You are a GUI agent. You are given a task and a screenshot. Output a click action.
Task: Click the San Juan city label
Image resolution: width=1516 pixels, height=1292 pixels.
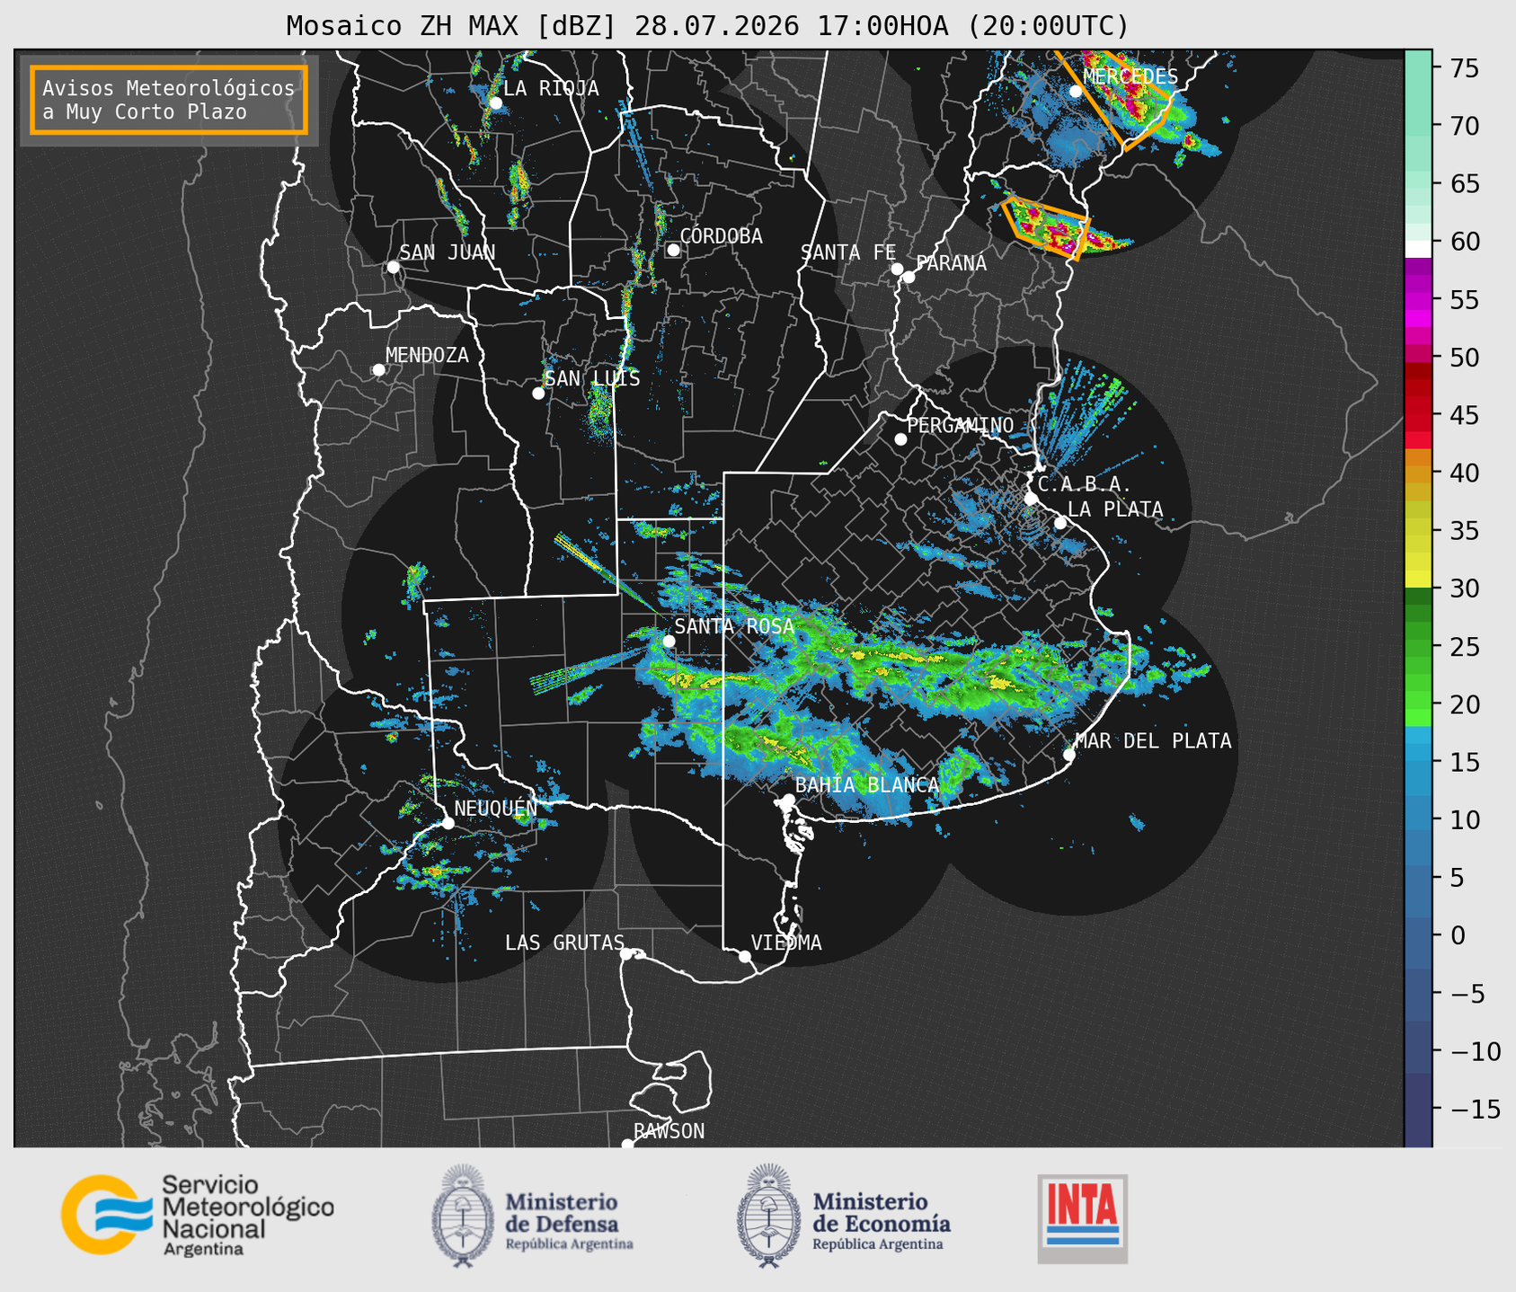(x=447, y=252)
